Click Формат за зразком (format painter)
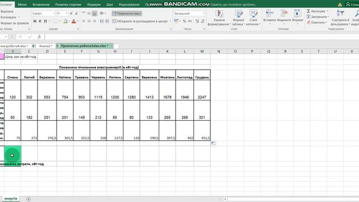Screen dimensions: 359x202 15,23
